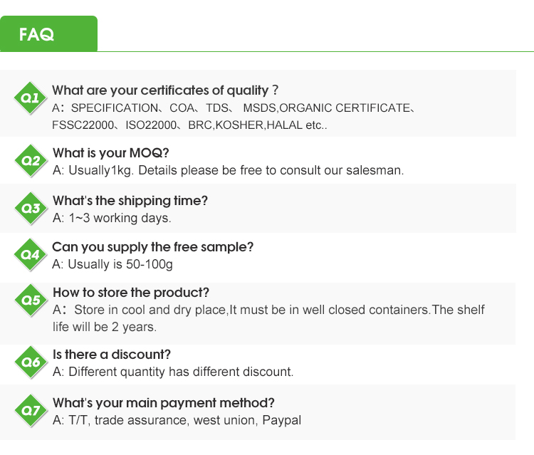Click the shipping time question heading
The height and width of the screenshot is (455, 534).
click(x=130, y=201)
